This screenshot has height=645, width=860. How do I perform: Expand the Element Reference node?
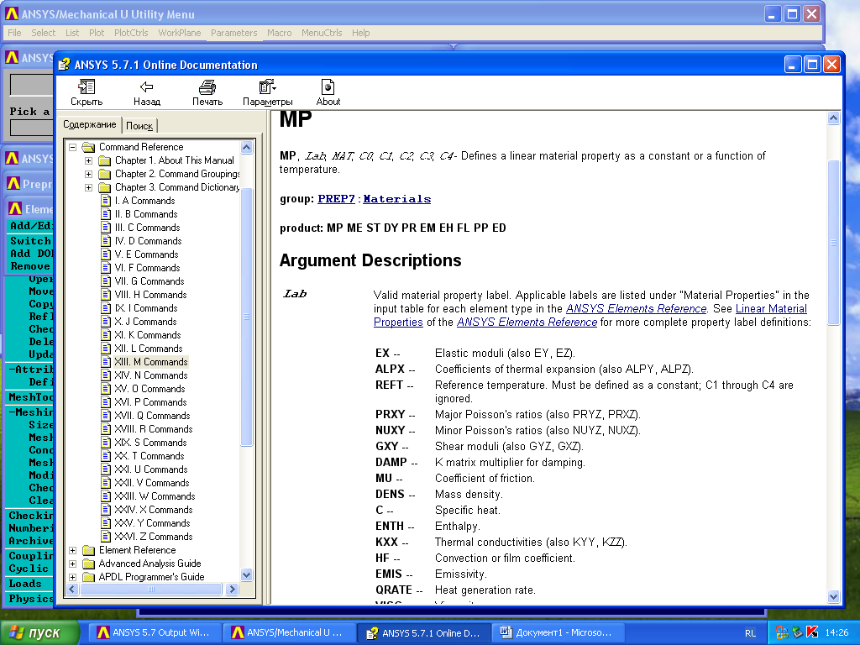[72, 550]
